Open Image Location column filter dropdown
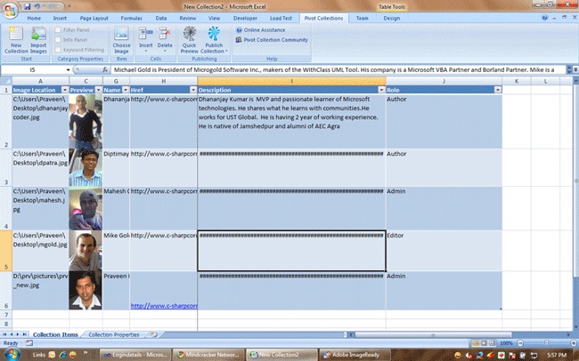This screenshot has height=361, width=579. tap(65, 90)
